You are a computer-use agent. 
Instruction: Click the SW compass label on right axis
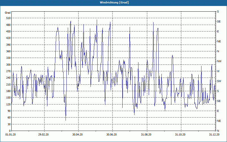coord(219,81)
